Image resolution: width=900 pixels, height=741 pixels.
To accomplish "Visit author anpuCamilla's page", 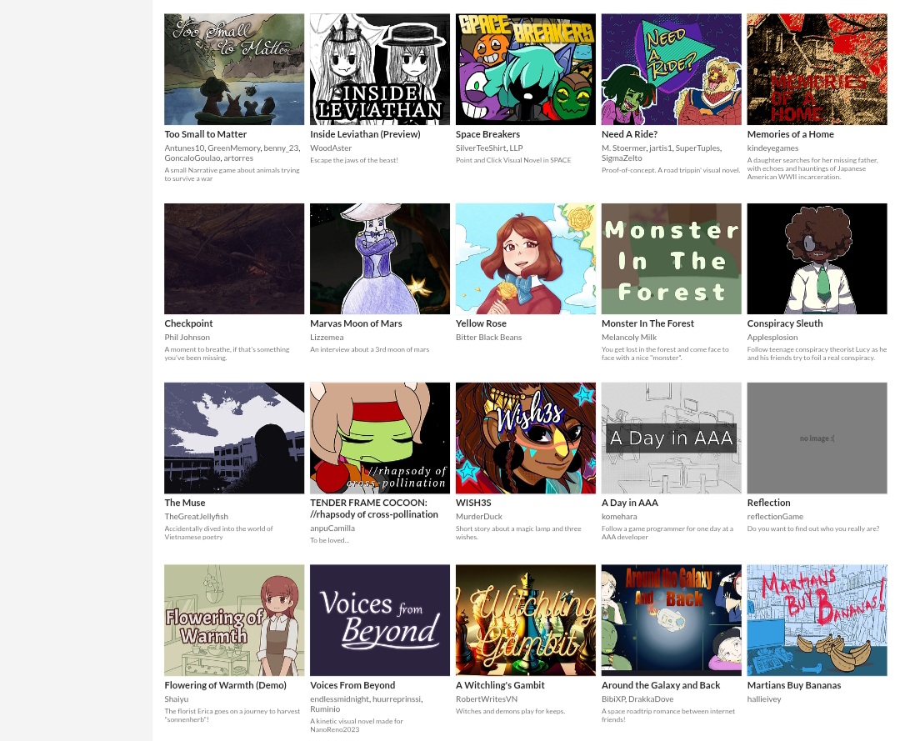I will [332, 528].
